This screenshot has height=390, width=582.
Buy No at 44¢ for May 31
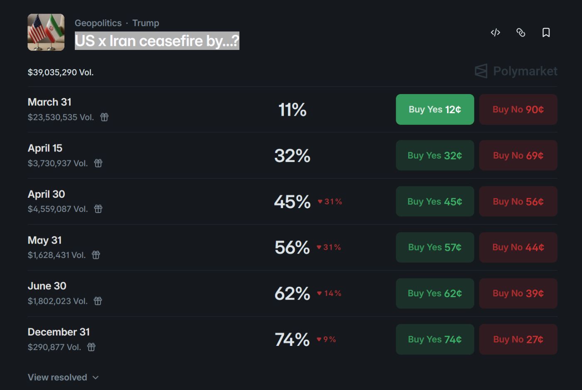coord(518,247)
